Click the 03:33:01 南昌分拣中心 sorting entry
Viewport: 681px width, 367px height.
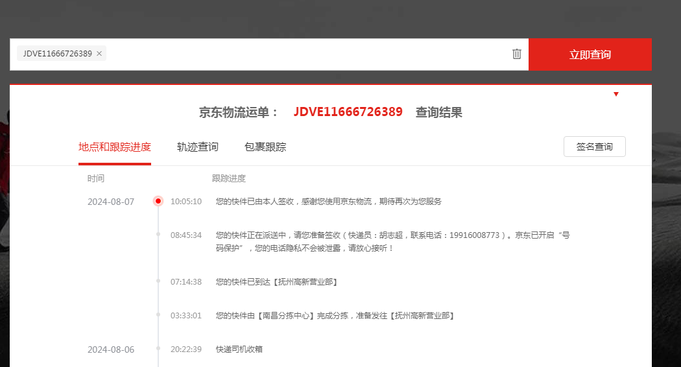(x=335, y=316)
